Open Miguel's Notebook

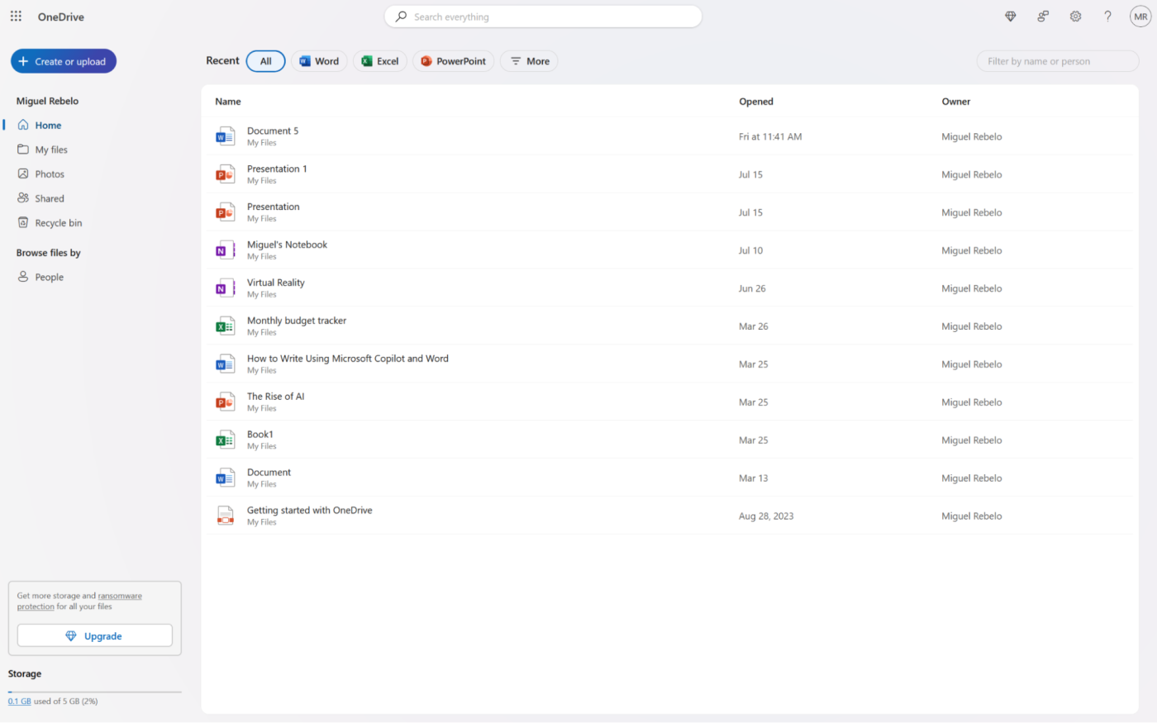pos(287,245)
